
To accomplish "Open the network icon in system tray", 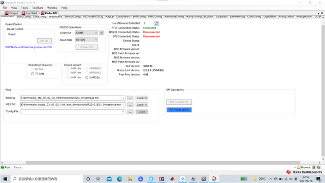I will pos(286,179).
